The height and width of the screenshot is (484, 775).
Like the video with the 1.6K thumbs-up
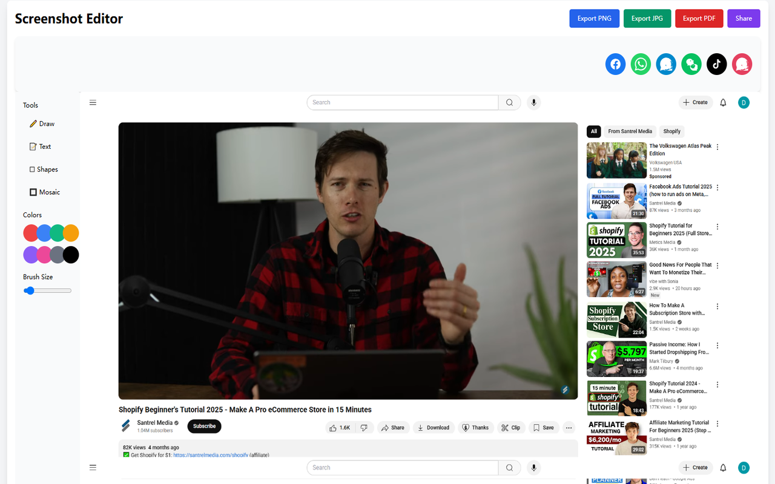point(340,428)
